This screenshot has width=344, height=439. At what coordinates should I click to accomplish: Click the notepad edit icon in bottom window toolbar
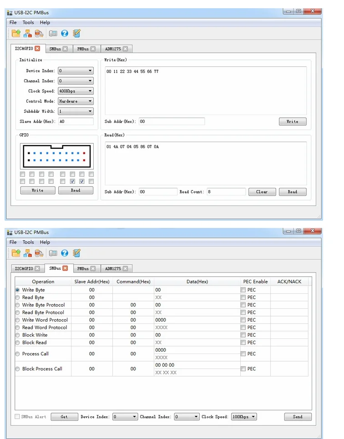76,253
